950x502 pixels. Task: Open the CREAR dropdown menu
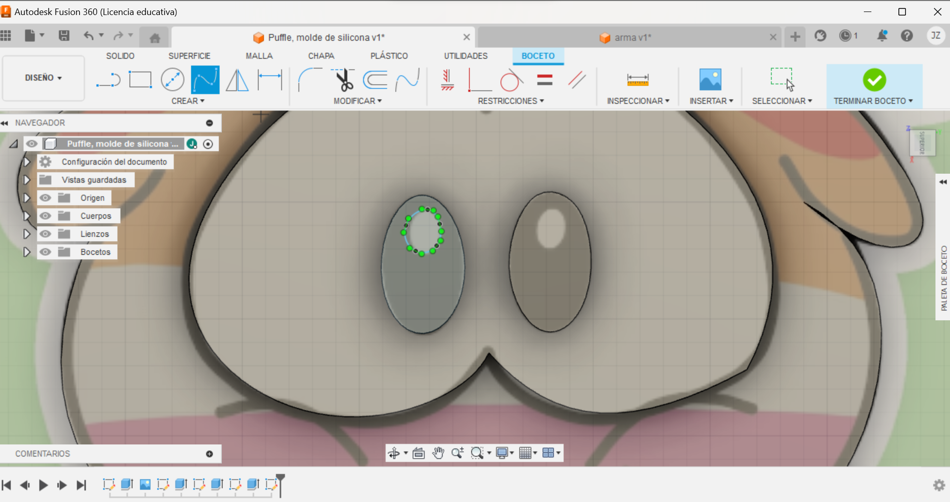188,101
